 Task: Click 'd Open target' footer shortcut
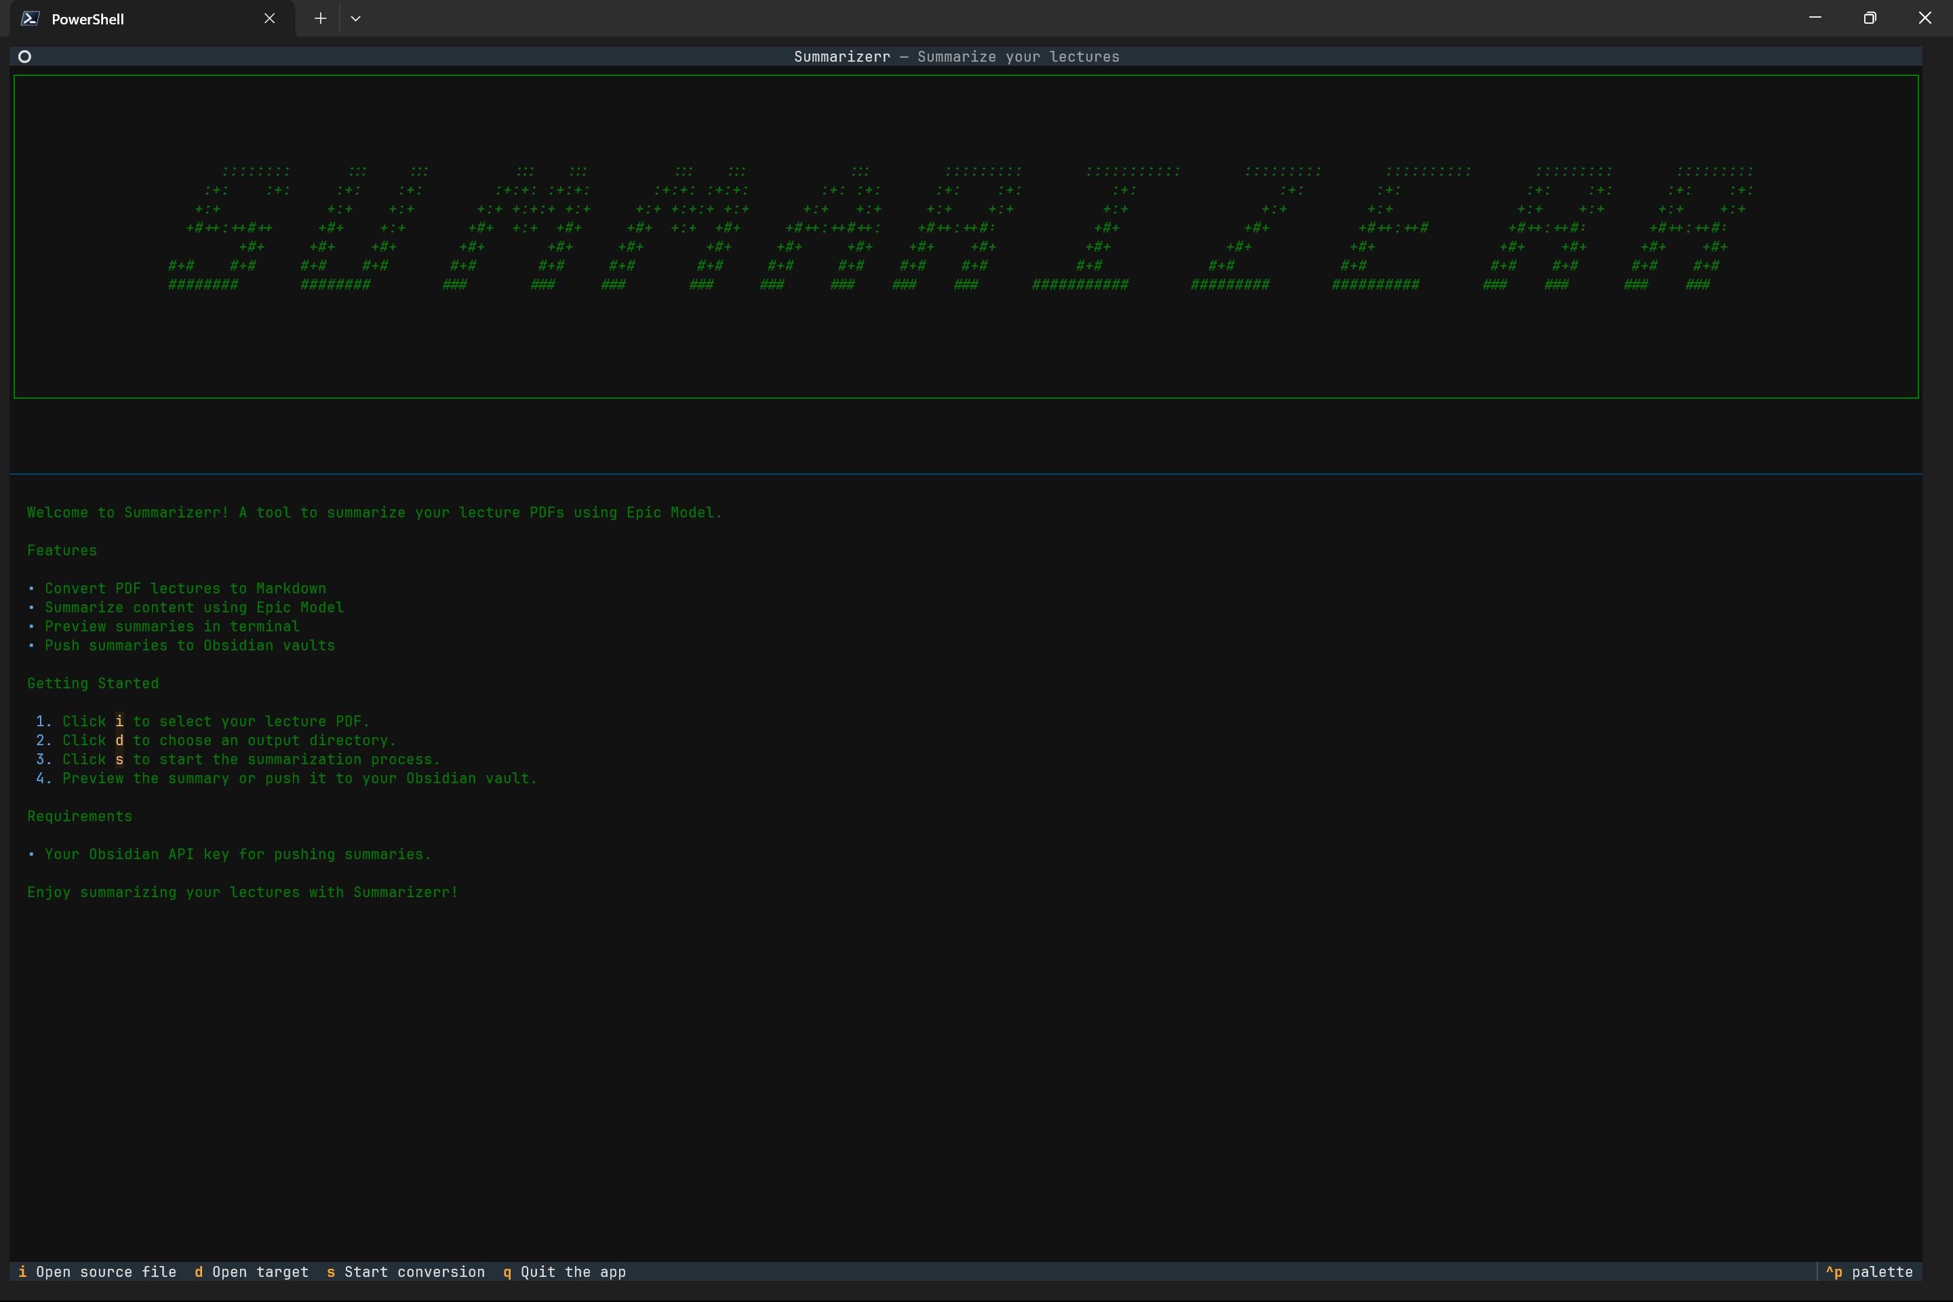251,1271
